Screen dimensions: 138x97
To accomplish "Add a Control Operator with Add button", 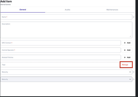I will pyautogui.click(x=127, y=50).
